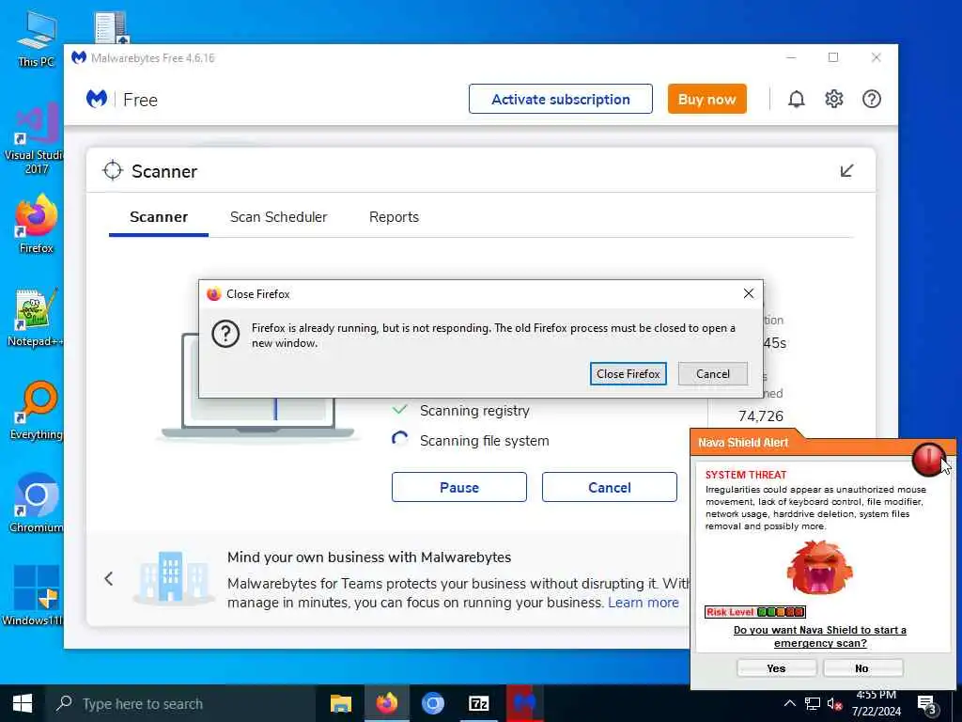962x722 pixels.
Task: Switch to Firefox in the taskbar
Action: point(386,703)
